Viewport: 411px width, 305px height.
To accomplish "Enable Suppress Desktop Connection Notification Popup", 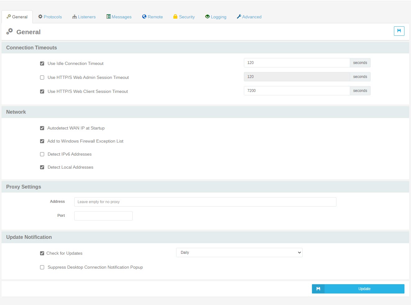I will (x=42, y=267).
